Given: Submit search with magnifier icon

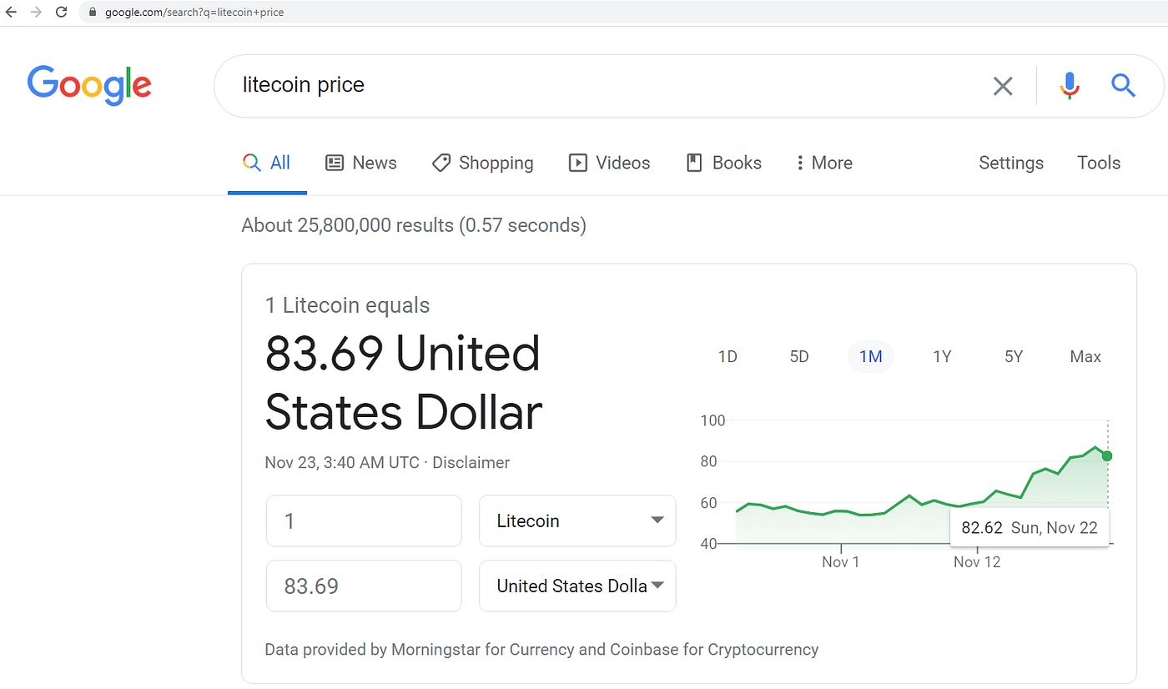Looking at the screenshot, I should 1124,85.
